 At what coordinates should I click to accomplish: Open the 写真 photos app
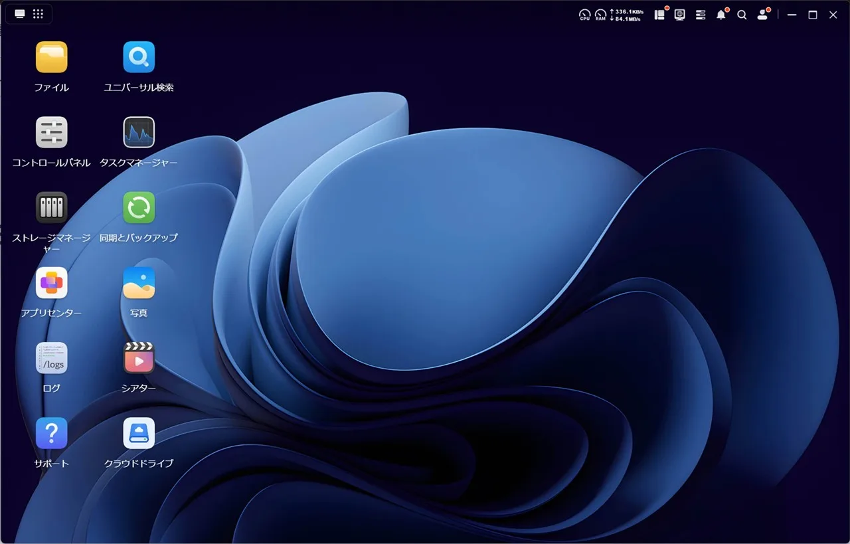click(x=139, y=283)
